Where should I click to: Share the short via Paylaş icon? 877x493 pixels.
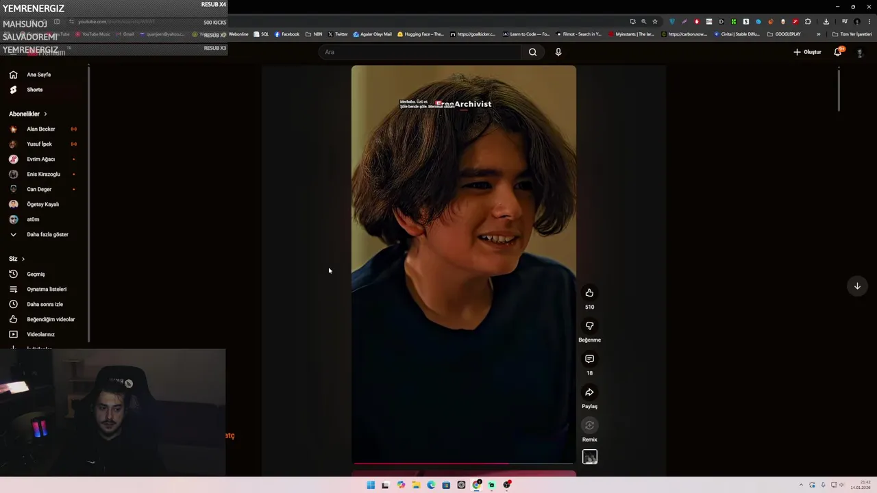pos(589,392)
